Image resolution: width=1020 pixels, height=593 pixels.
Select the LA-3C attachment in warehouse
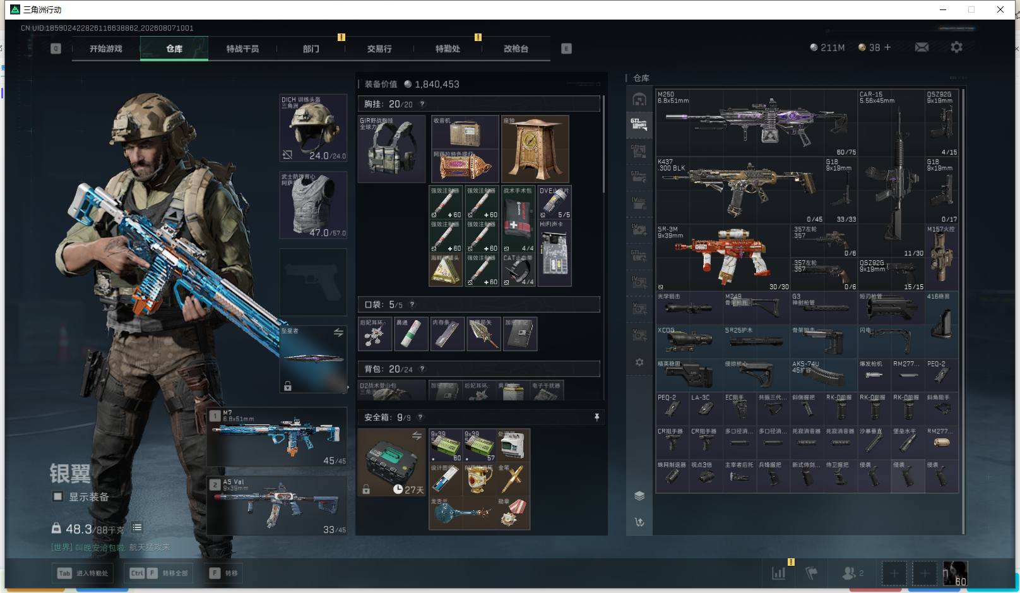pos(706,409)
